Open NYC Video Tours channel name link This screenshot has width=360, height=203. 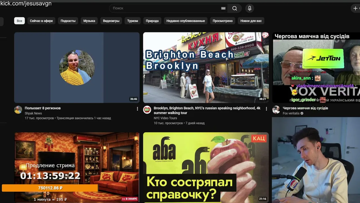(x=165, y=118)
